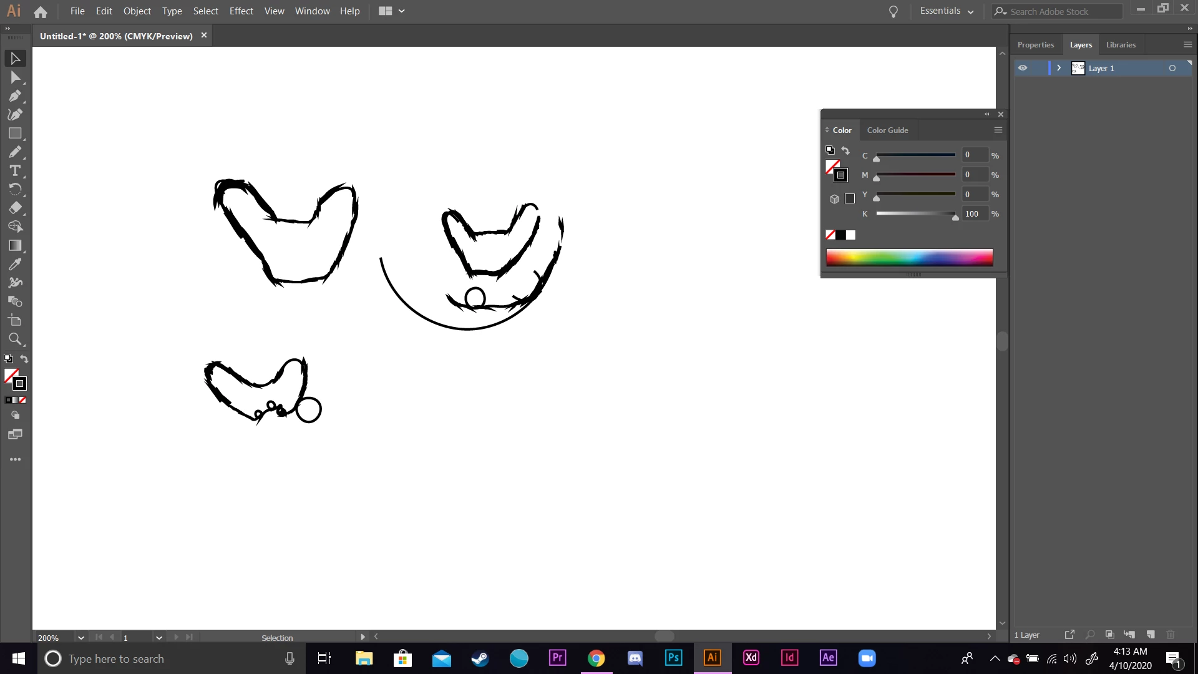Activate the Zoom tool
The image size is (1198, 674).
point(15,339)
